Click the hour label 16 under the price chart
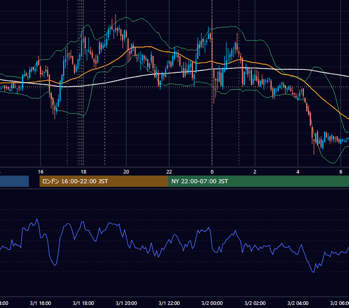 (x=41, y=171)
